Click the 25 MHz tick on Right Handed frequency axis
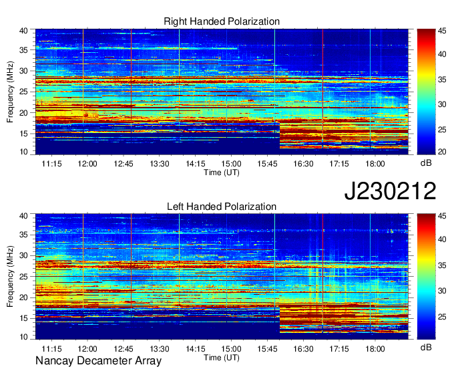The height and width of the screenshot is (369, 454). 24,92
